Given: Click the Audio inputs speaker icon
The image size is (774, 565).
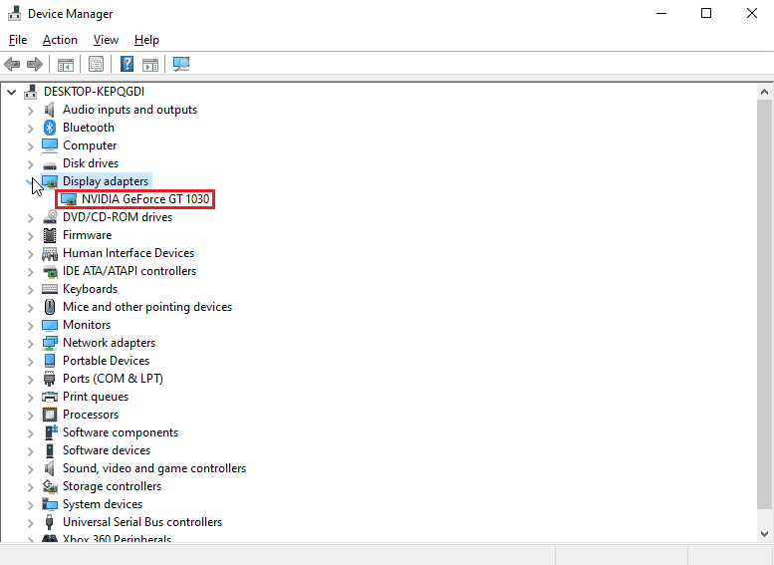Looking at the screenshot, I should coord(50,110).
